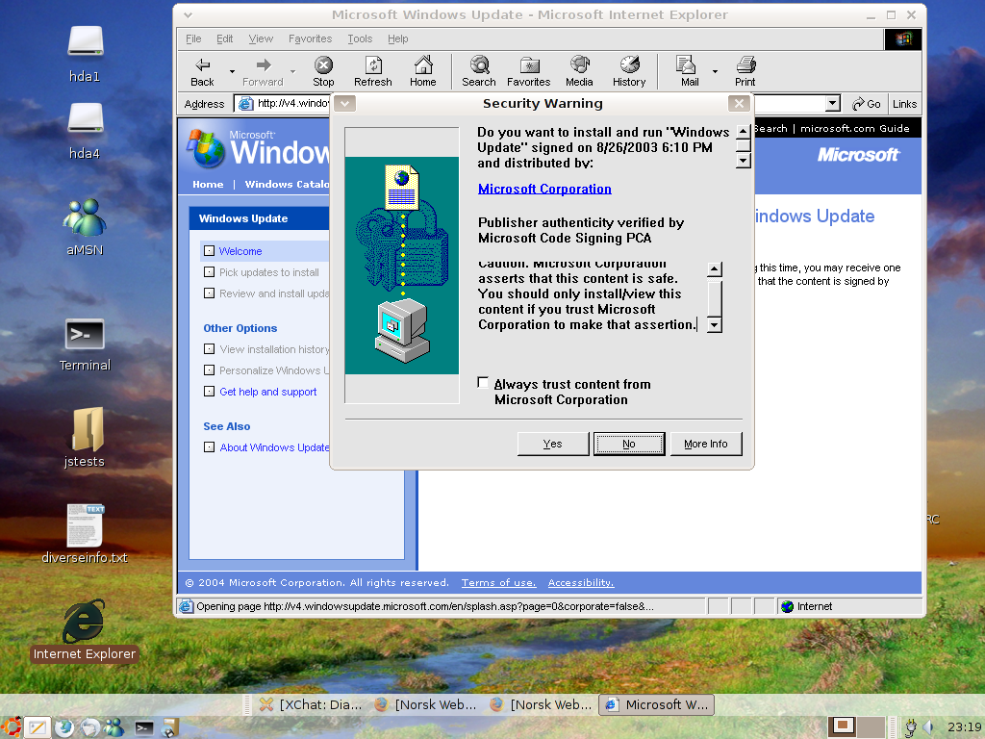Switch to the first Norsk Web taskbar window
Viewport: 985px width, 739px height.
(x=425, y=704)
